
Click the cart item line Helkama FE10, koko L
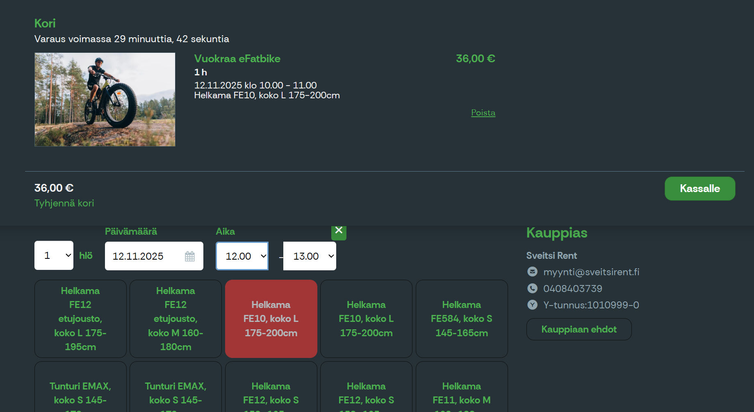pyautogui.click(x=267, y=95)
